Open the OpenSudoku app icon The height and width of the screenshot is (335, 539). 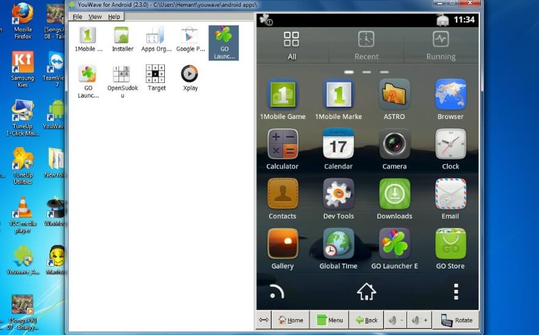pyautogui.click(x=122, y=81)
